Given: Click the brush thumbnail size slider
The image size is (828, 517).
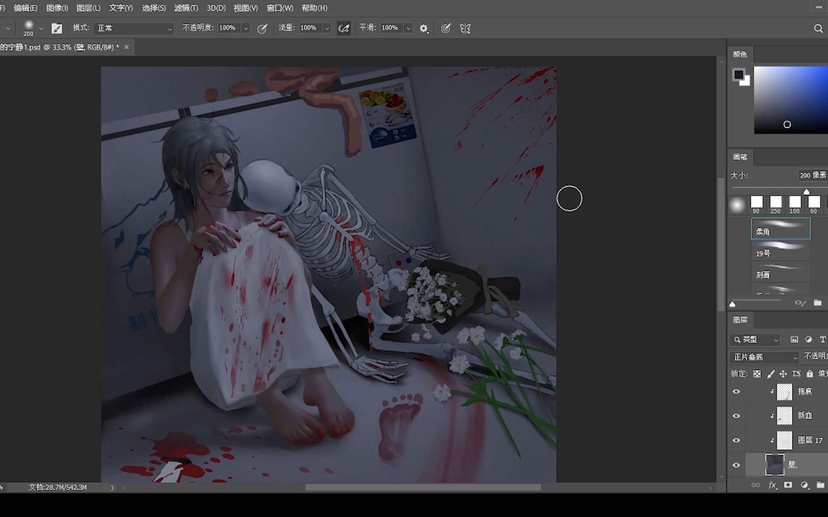Looking at the screenshot, I should coord(732,304).
